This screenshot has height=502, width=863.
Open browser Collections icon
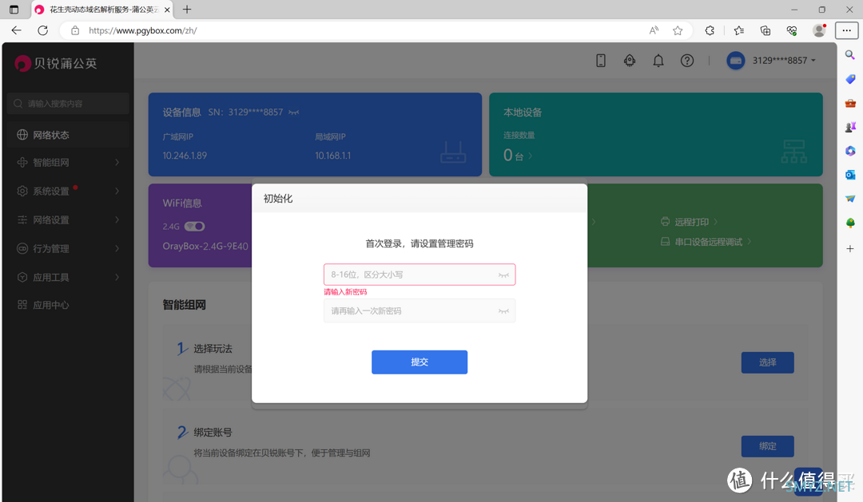(x=765, y=30)
